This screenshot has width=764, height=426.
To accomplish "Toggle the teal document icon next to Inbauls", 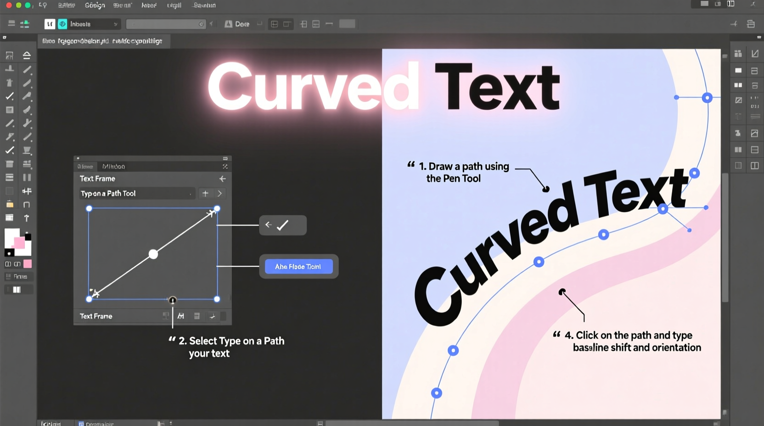I will (x=62, y=24).
